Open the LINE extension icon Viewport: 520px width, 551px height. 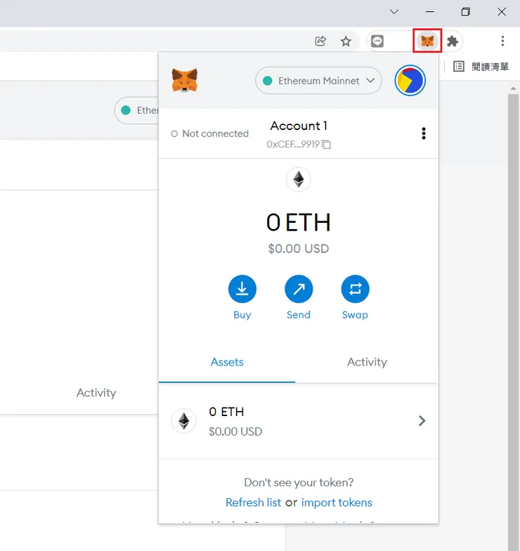[x=377, y=41]
